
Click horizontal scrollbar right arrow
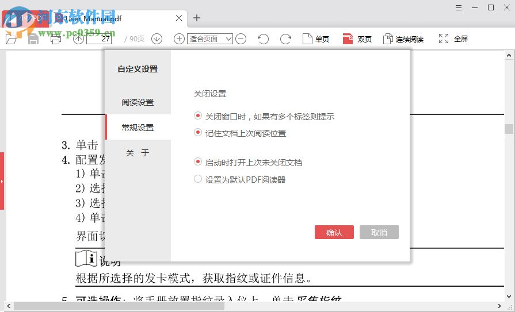tap(499, 306)
